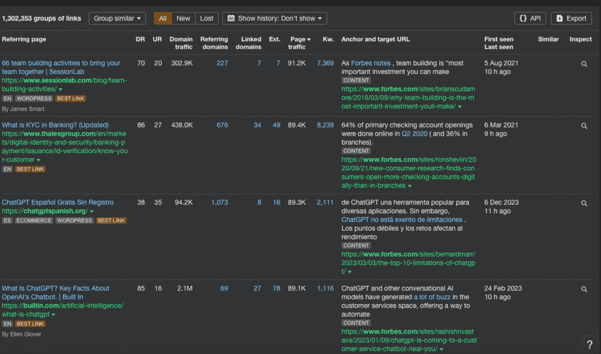Open inspect icon for ChatGPT Español row
This screenshot has height=354, width=601.
tap(584, 203)
